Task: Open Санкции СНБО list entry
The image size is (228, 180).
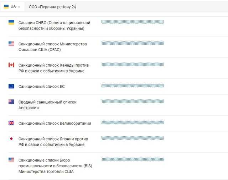Action: 54,26
